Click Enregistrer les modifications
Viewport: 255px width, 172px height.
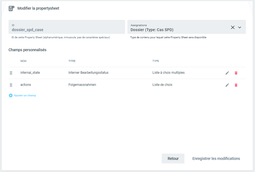coord(216,159)
